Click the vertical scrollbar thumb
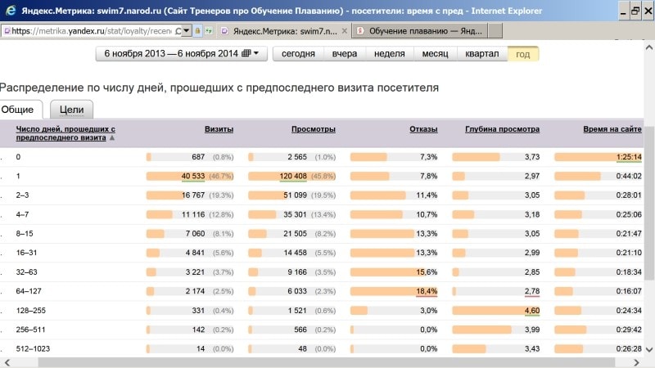The height and width of the screenshot is (368, 655). click(x=649, y=202)
